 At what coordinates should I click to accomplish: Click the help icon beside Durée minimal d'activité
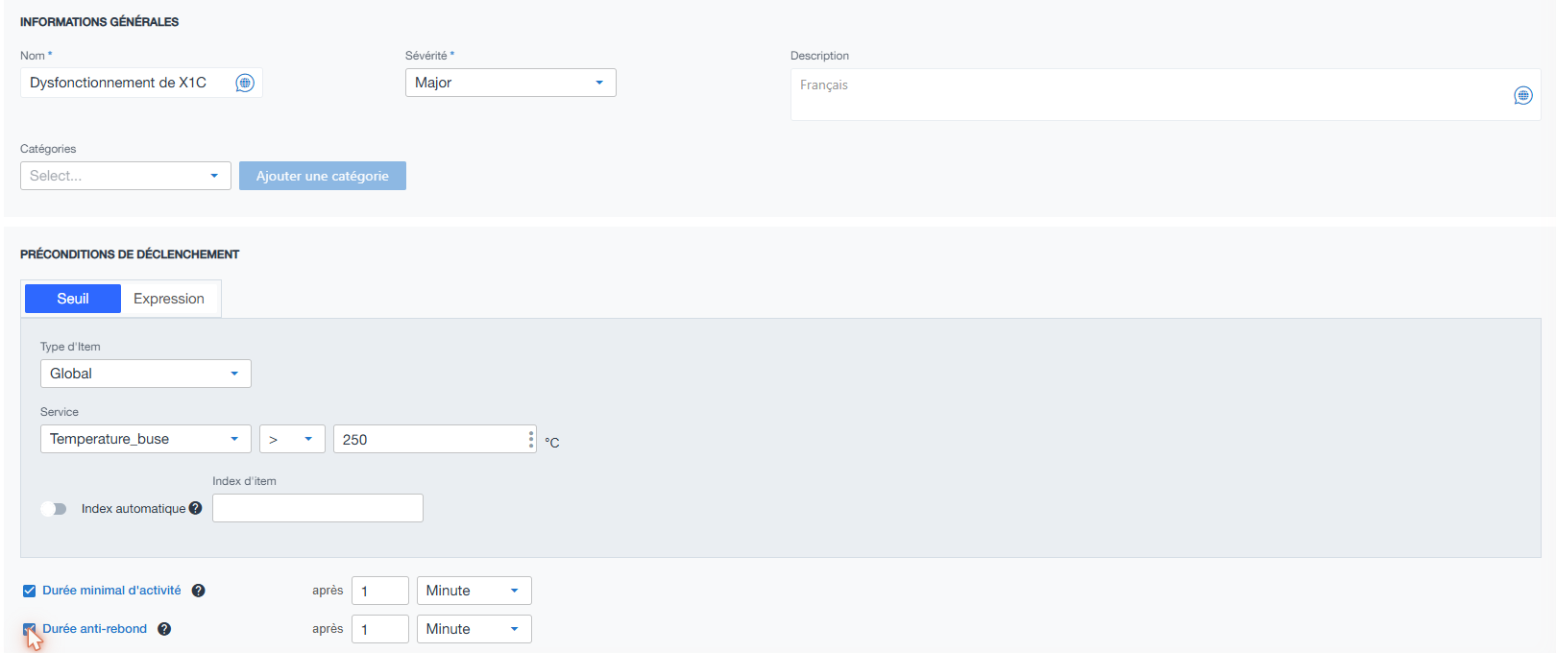click(198, 591)
